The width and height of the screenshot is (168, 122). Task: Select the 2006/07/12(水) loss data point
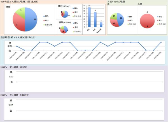tap(78, 50)
